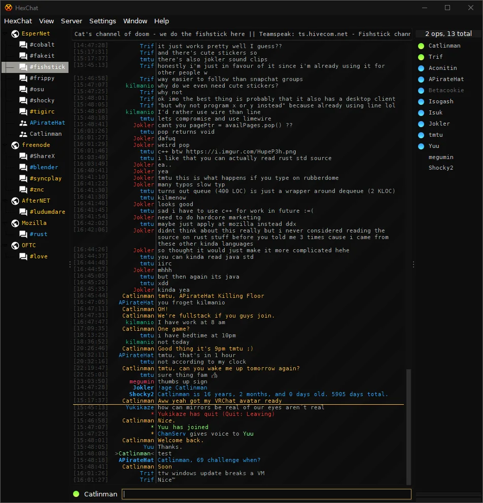This screenshot has width=483, height=503.
Task: Collapse the AfterNET server tree
Action: pyautogui.click(x=5, y=201)
